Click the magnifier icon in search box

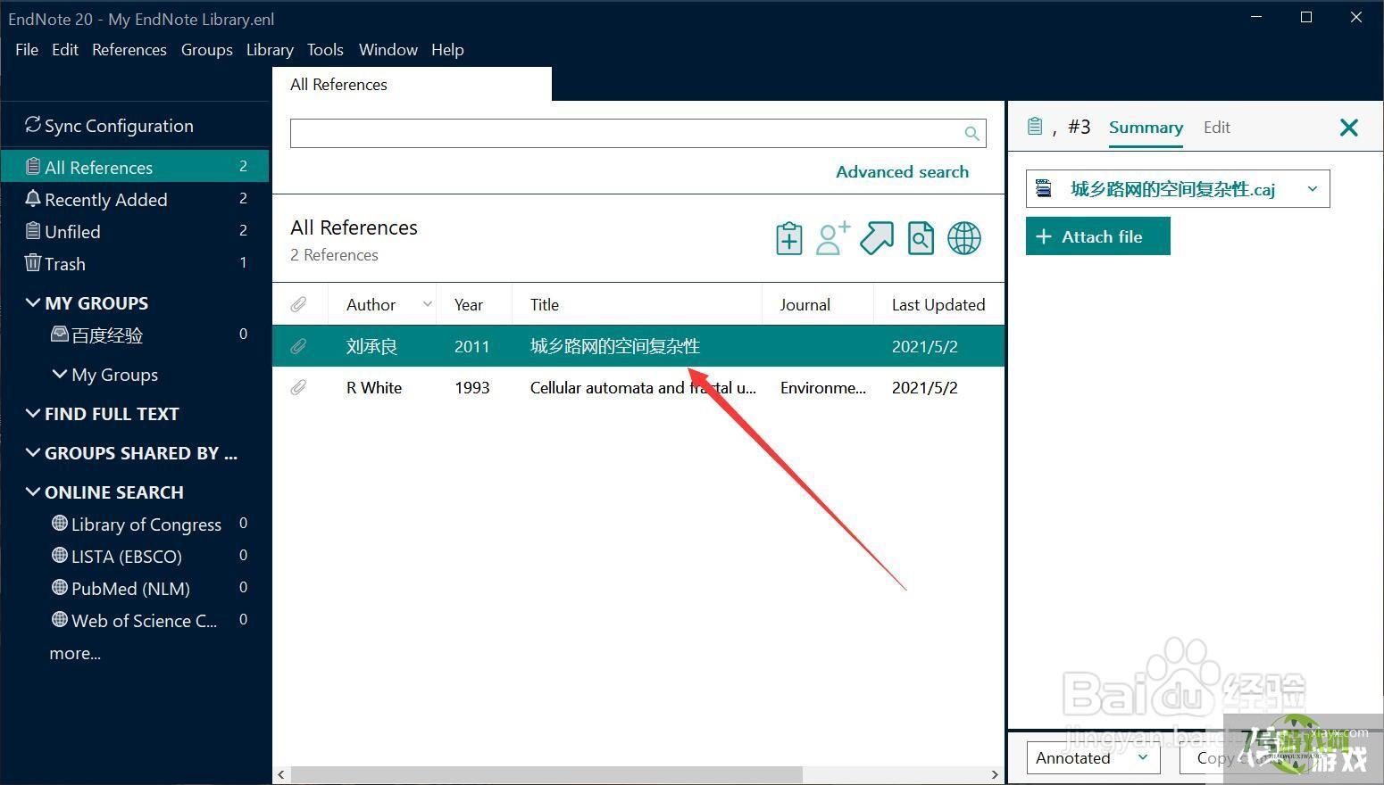click(971, 134)
